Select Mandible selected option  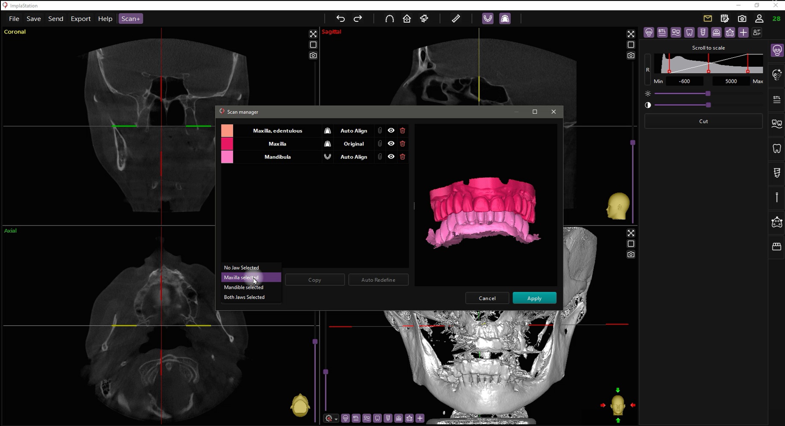251,287
